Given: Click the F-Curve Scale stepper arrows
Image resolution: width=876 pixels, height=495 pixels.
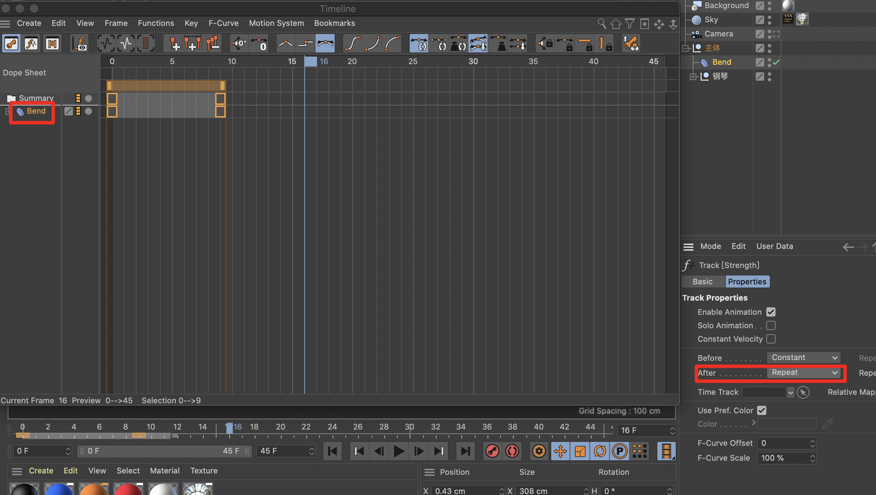Looking at the screenshot, I should (x=812, y=458).
